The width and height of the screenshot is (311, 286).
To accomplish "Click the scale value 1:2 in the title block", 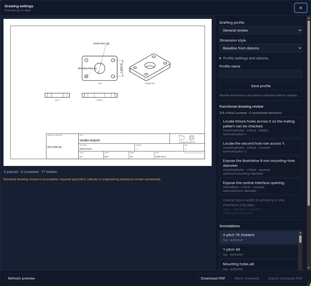I will [81, 156].
